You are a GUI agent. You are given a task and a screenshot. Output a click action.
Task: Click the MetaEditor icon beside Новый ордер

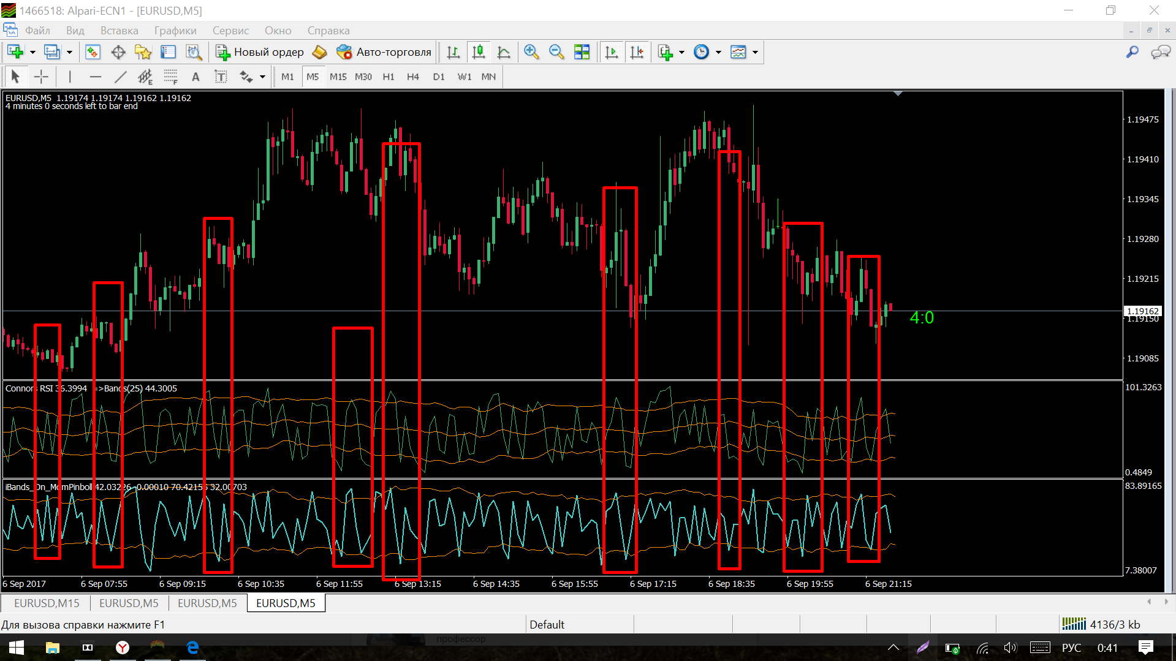(320, 52)
